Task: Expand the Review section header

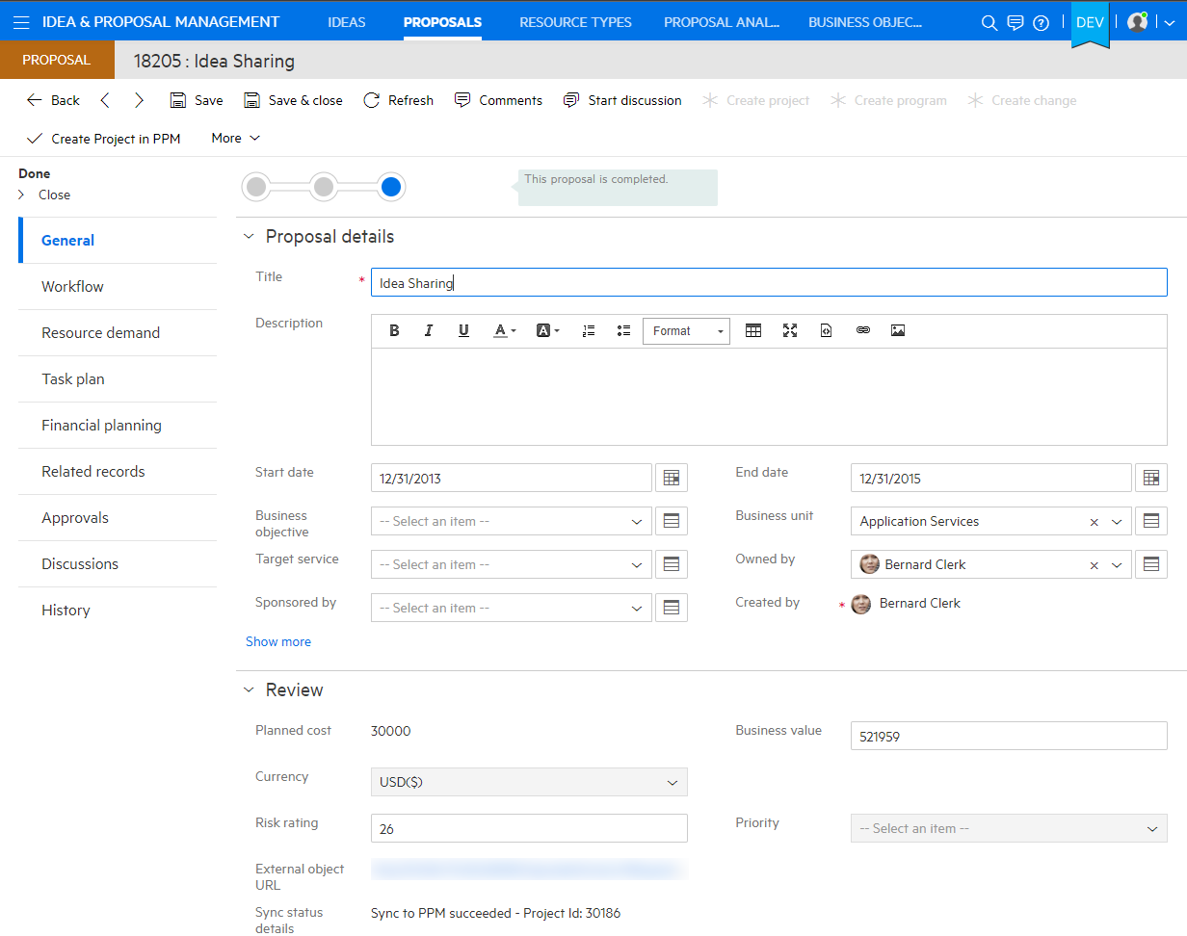Action: (249, 689)
